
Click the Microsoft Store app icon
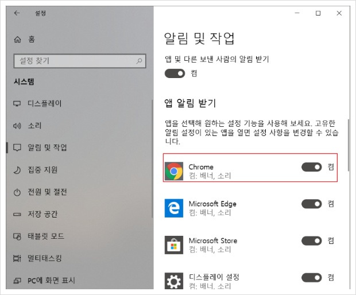pyautogui.click(x=174, y=245)
